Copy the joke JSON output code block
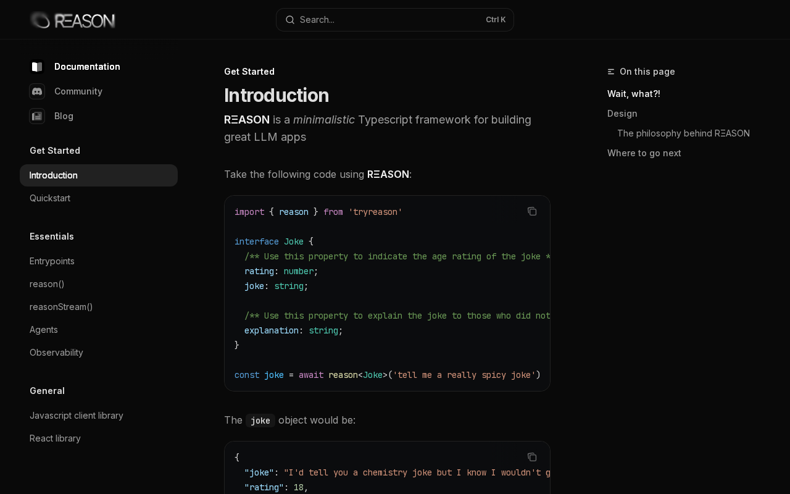 (532, 457)
